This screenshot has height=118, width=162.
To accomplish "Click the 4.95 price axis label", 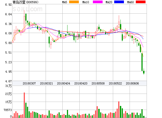I will point(8,72).
